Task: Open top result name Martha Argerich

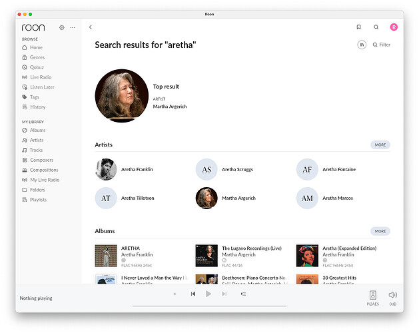Action: pyautogui.click(x=170, y=107)
